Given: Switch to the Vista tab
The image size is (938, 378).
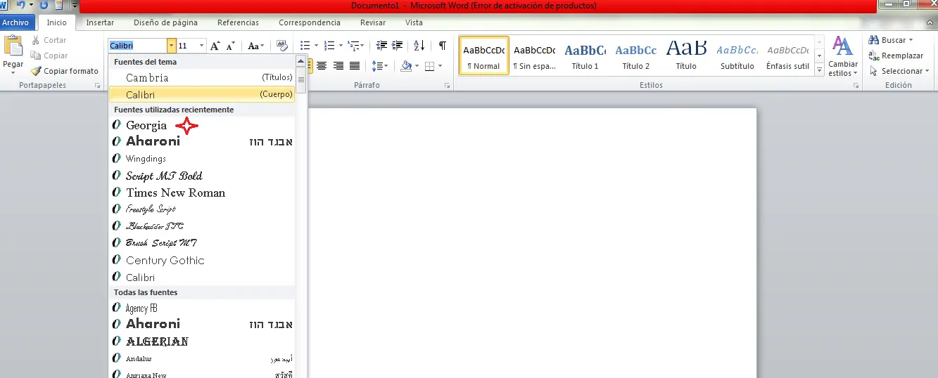Looking at the screenshot, I should tap(414, 22).
